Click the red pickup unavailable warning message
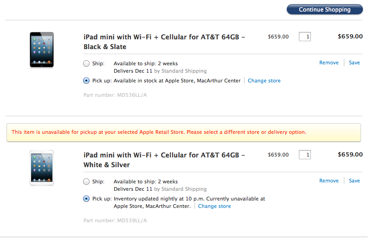368x238 pixels. pos(159,132)
